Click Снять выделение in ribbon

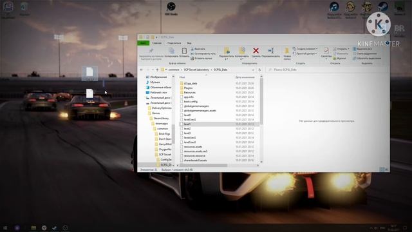click(x=364, y=53)
